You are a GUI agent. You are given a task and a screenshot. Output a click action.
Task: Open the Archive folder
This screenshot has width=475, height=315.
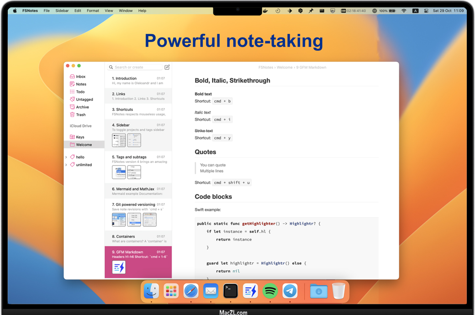coord(82,107)
